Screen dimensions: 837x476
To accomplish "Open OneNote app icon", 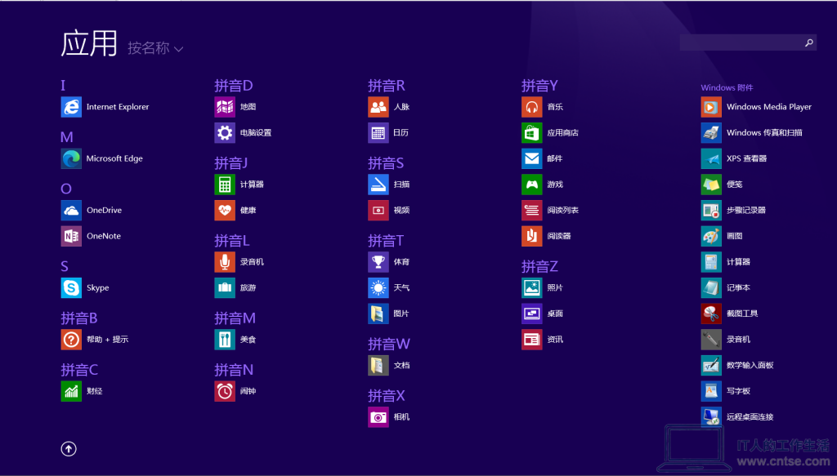I will (x=71, y=236).
